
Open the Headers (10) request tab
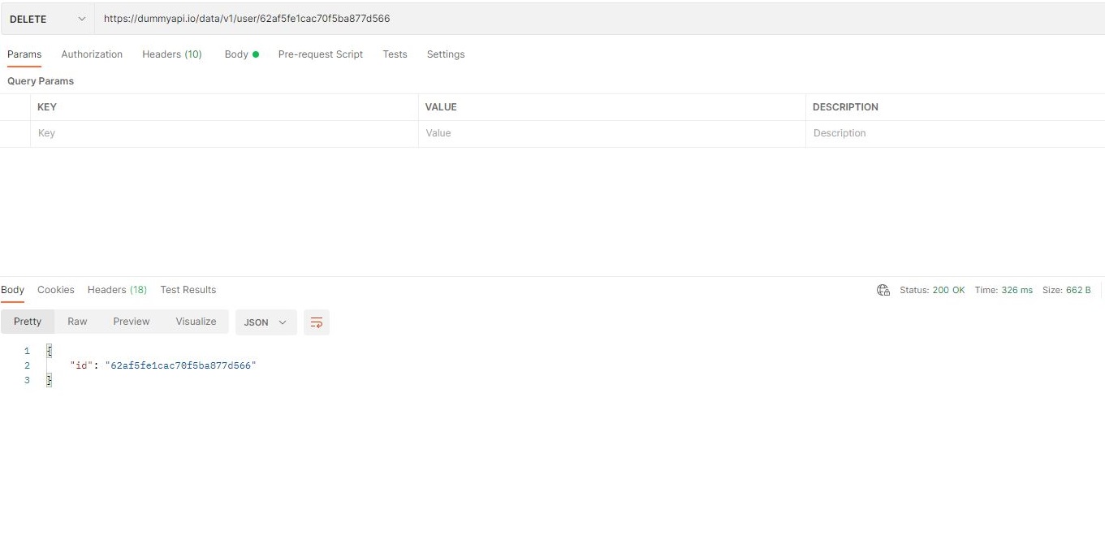tap(171, 54)
